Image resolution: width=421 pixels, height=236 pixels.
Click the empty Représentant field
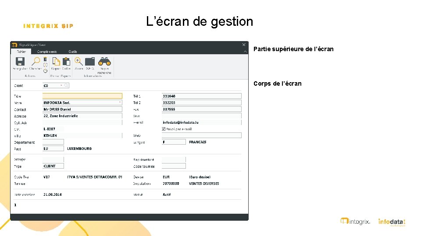pos(174,160)
